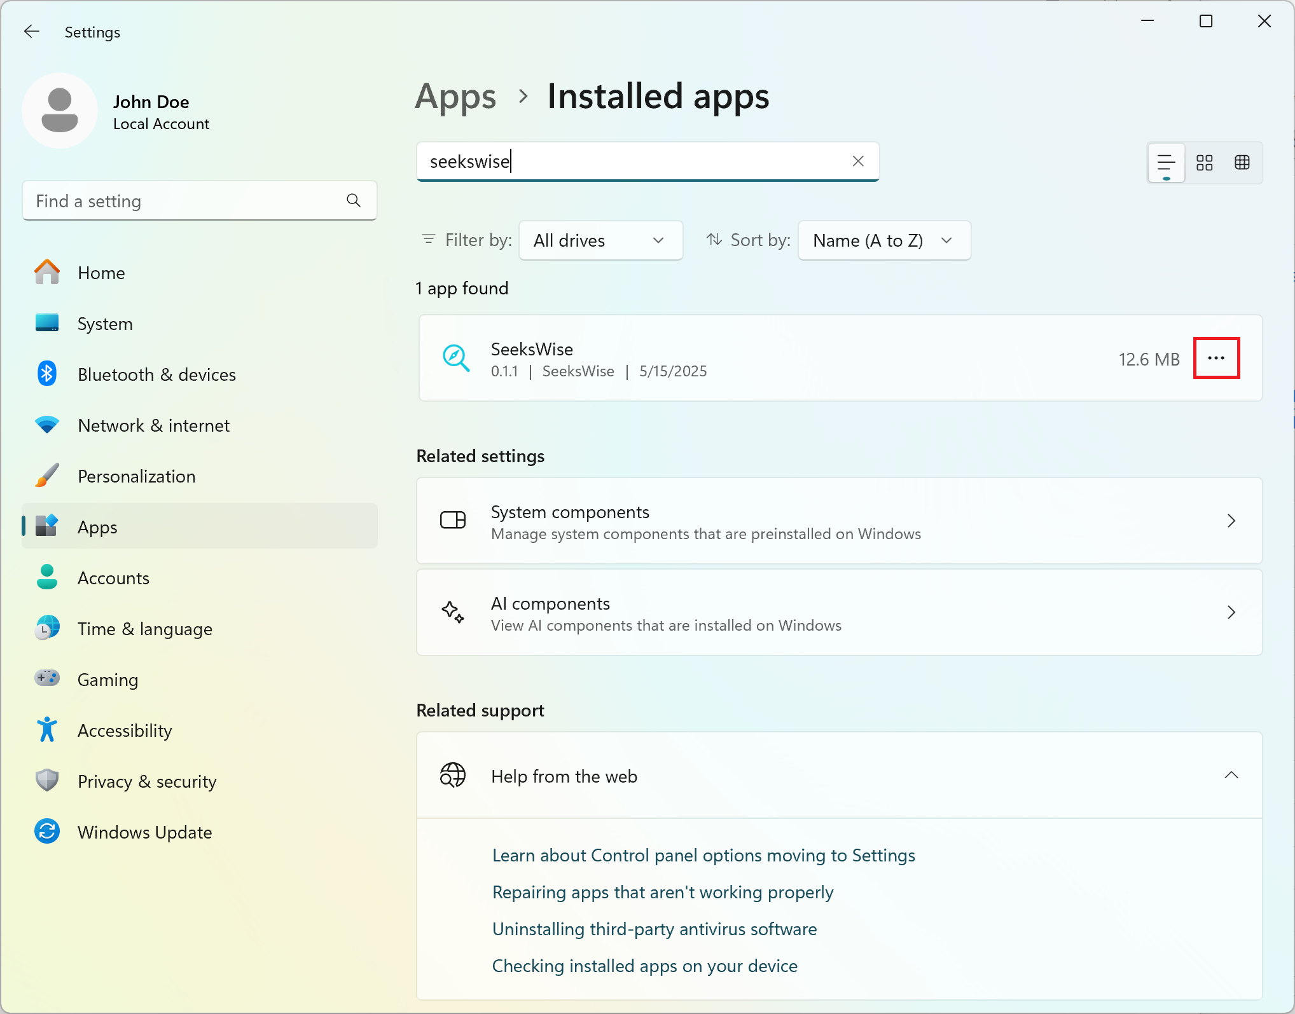Click the Apps breadcrumb link
Viewport: 1295px width, 1014px height.
455,97
